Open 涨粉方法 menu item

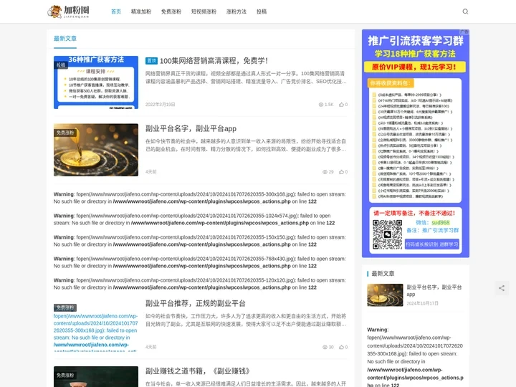(x=236, y=11)
